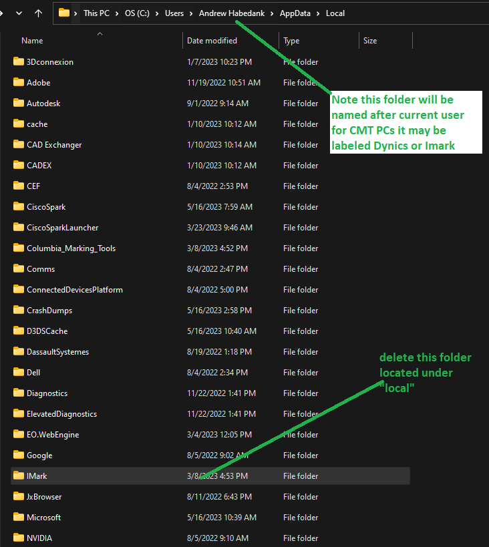Click the Diagnostics folder icon

(19, 393)
